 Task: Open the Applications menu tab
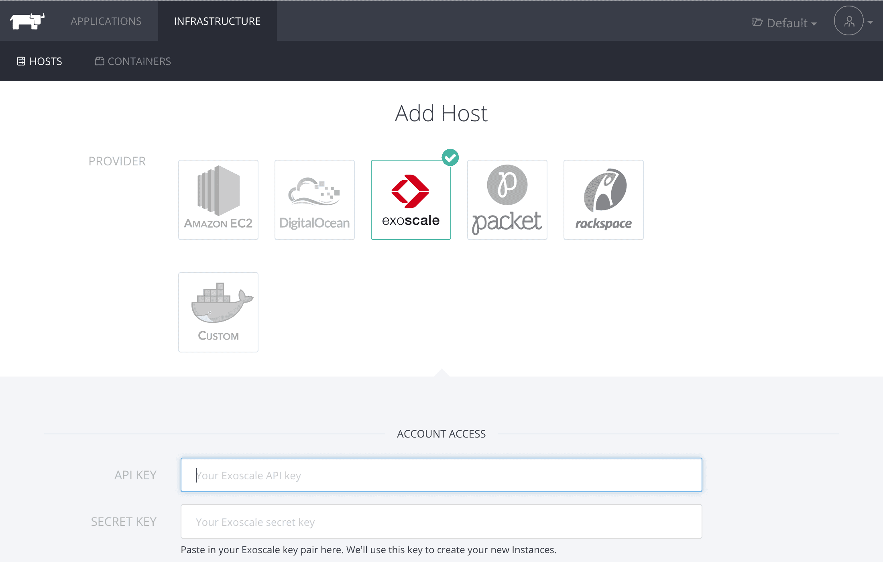(x=106, y=21)
